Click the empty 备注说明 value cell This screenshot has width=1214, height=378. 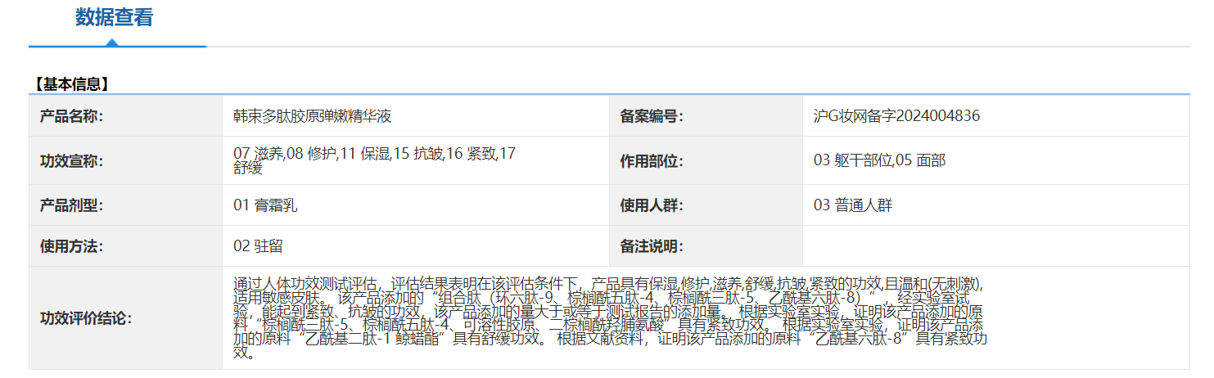click(x=995, y=245)
